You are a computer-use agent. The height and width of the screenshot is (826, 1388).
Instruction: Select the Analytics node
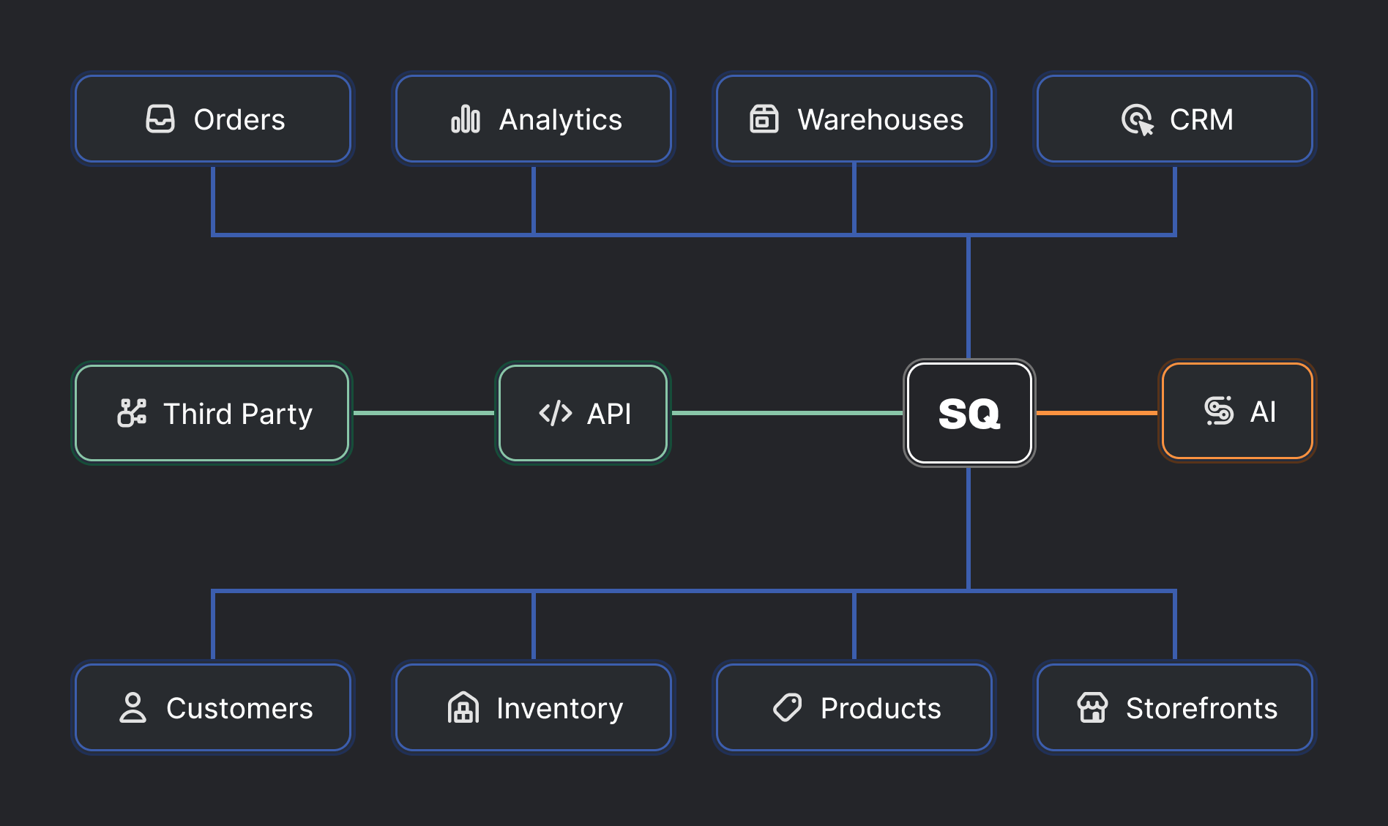[x=533, y=119]
